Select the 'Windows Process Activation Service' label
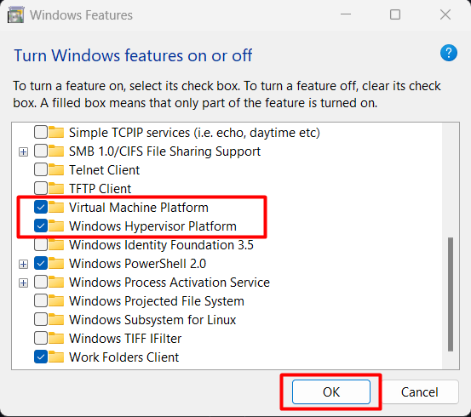Image resolution: width=471 pixels, height=417 pixels. (169, 283)
